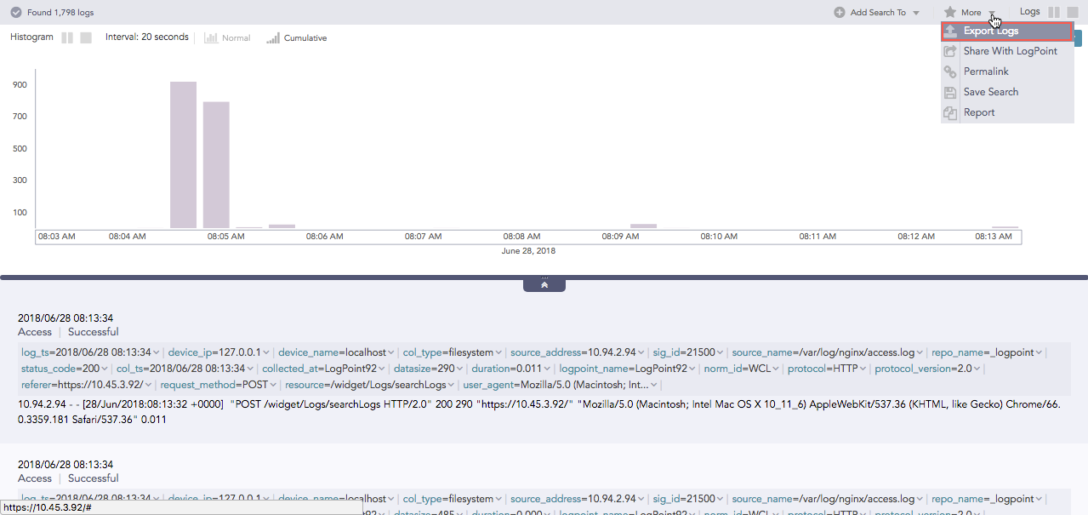Click the Save Search disk icon
The height and width of the screenshot is (515, 1088).
(949, 92)
